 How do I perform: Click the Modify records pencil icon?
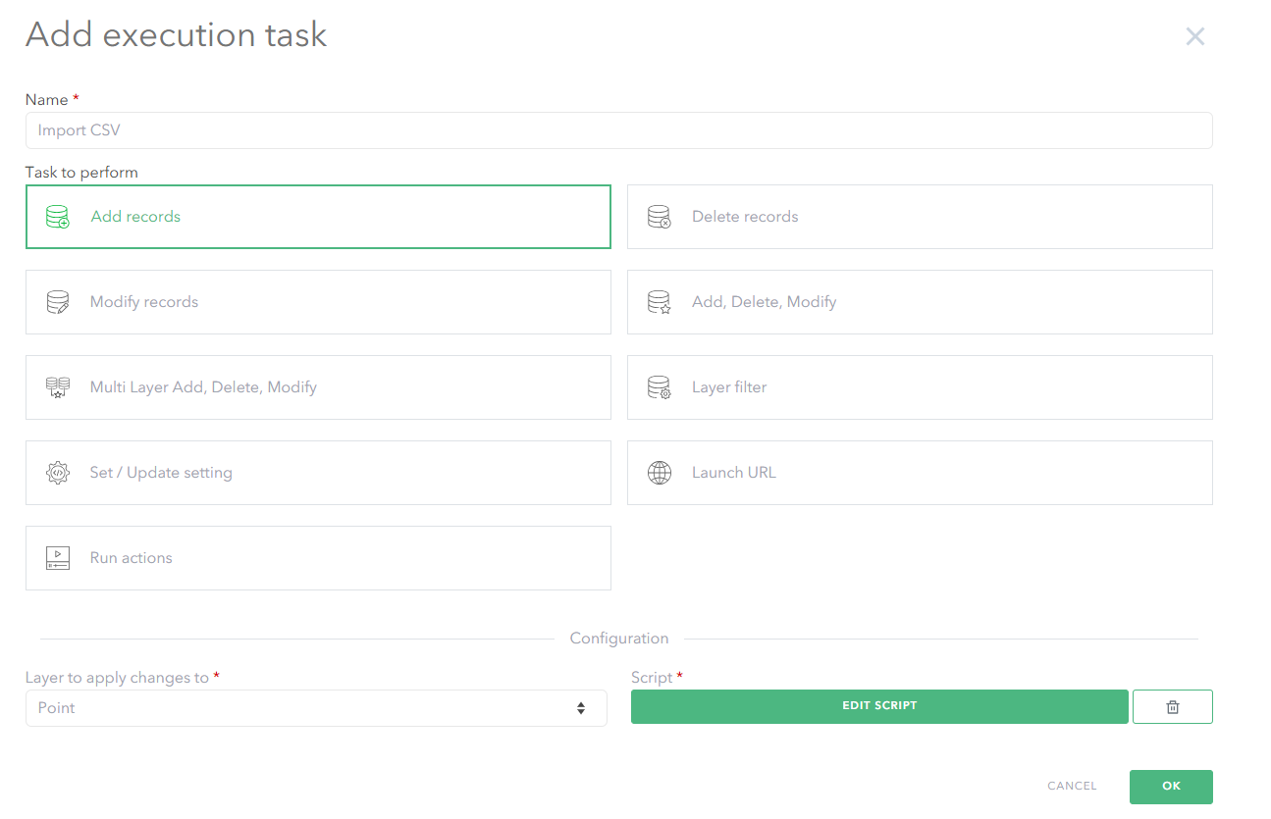58,302
